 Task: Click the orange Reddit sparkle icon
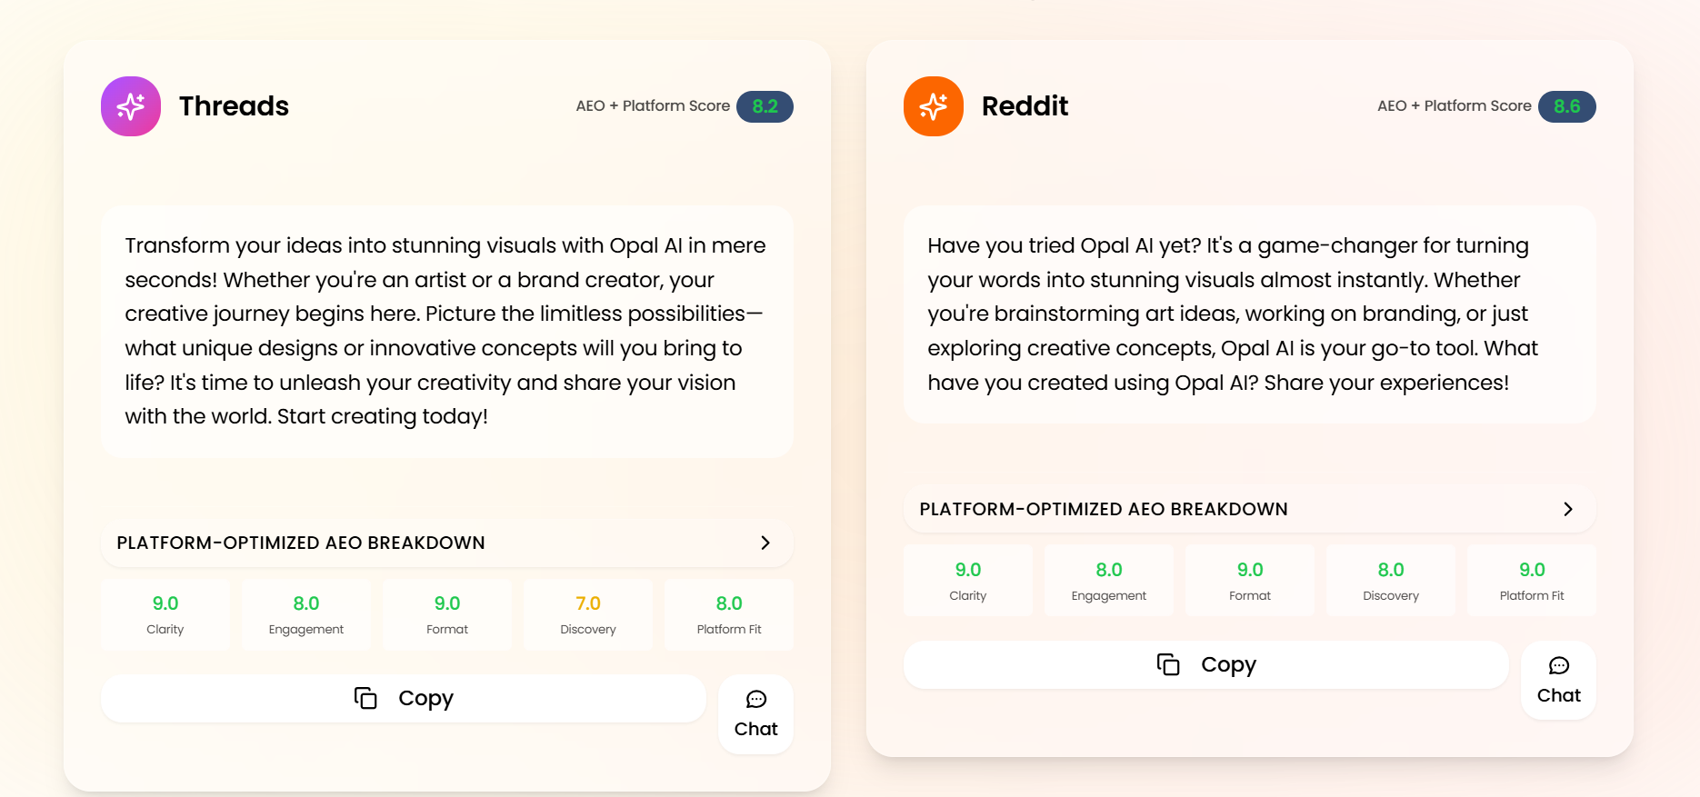[x=933, y=106]
